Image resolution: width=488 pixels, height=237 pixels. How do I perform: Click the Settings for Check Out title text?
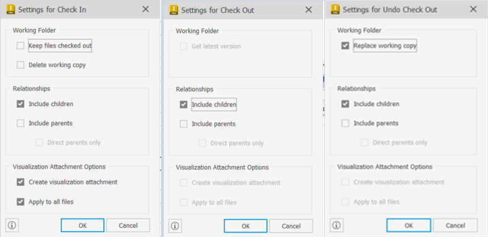point(217,10)
